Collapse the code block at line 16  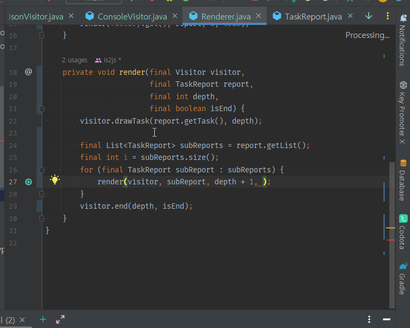(x=42, y=35)
